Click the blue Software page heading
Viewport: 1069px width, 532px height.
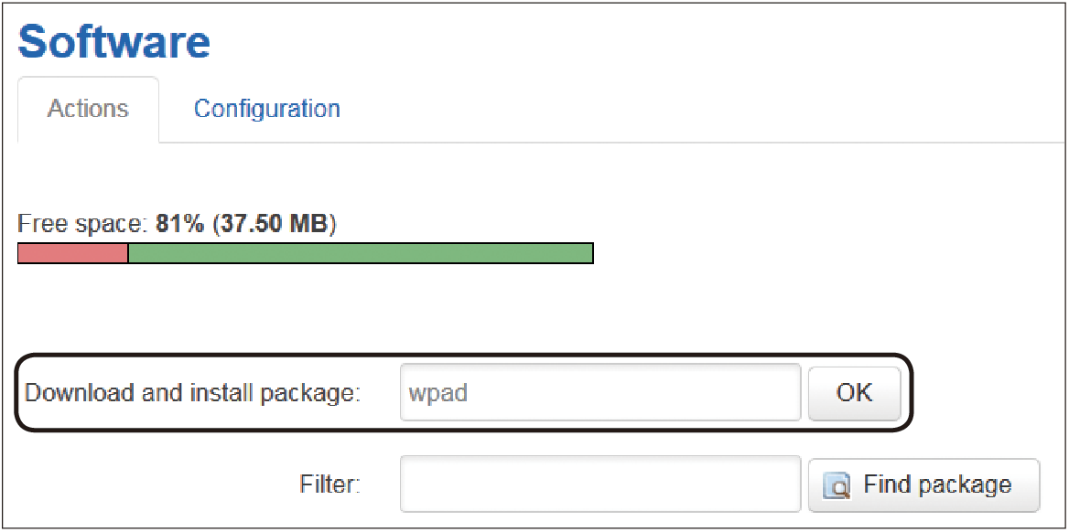(113, 41)
